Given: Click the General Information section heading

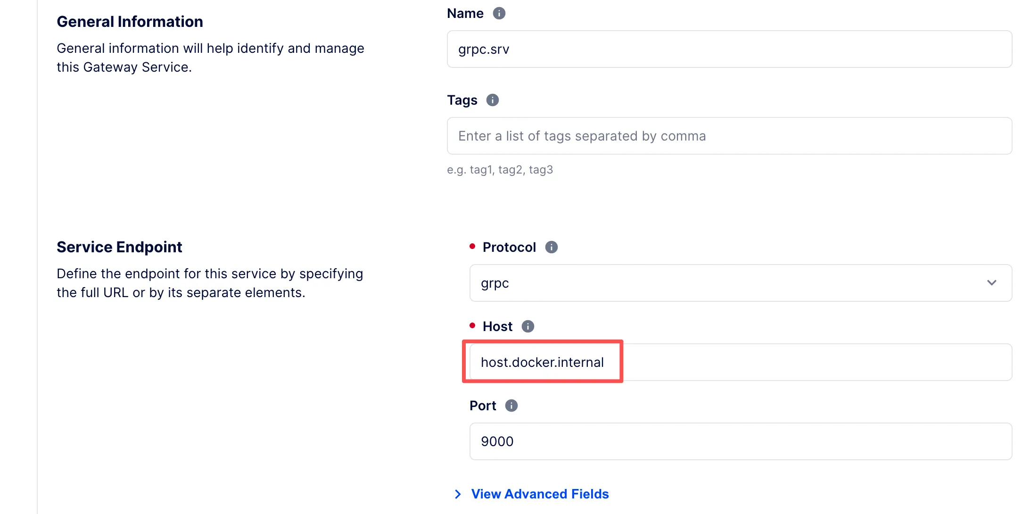Looking at the screenshot, I should (130, 22).
